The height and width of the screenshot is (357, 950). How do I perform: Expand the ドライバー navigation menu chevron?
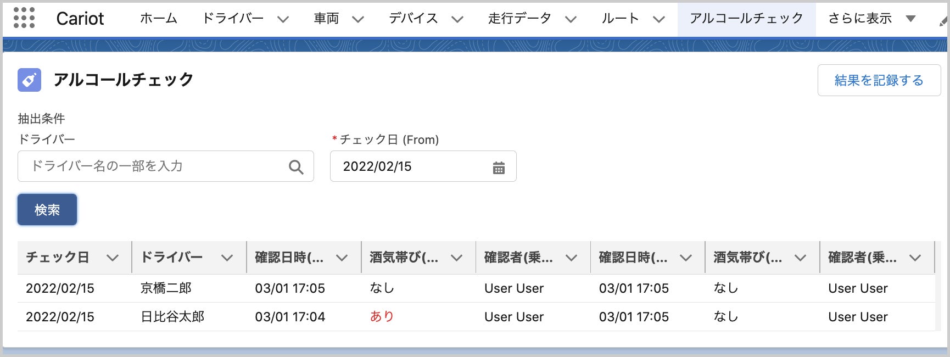tap(283, 20)
